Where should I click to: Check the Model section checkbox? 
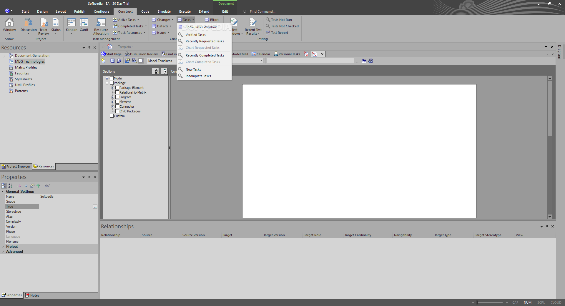click(x=112, y=78)
